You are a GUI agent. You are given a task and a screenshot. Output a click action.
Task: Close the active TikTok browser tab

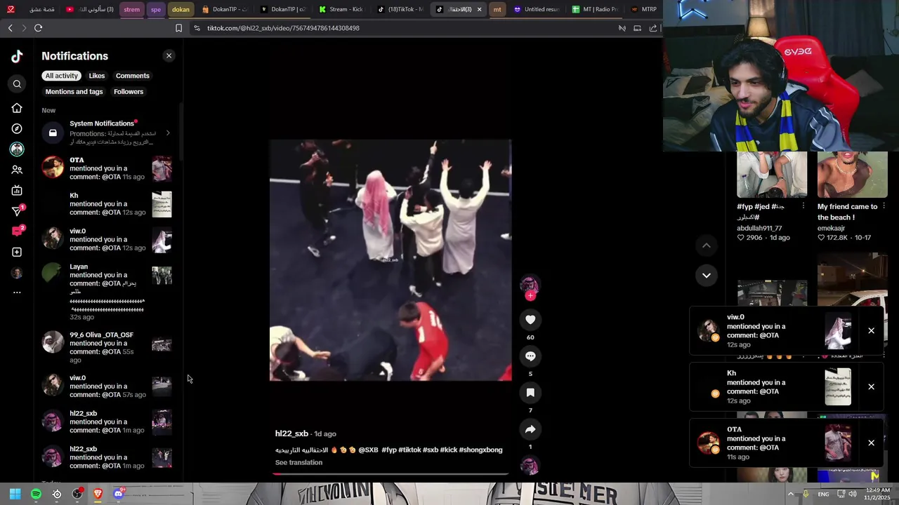(x=479, y=9)
